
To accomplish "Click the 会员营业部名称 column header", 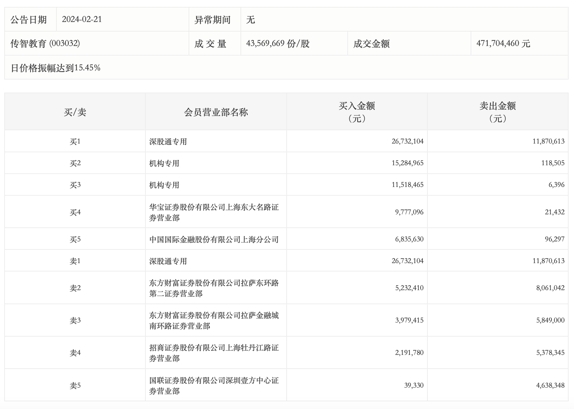I will point(216,112).
